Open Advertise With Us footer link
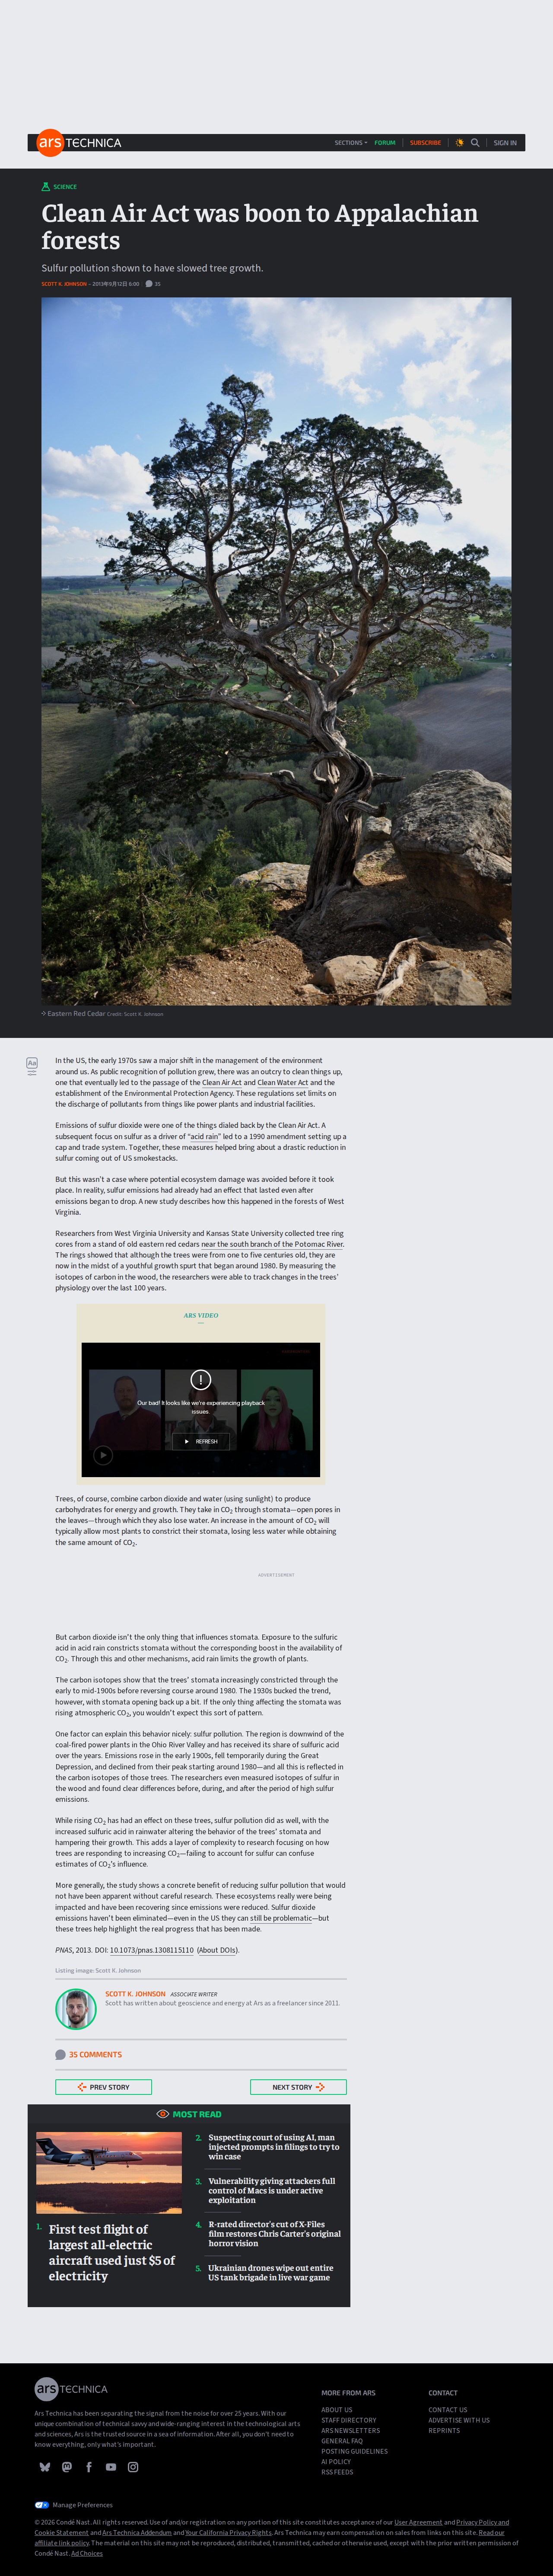This screenshot has height=2576, width=553. click(459, 2420)
